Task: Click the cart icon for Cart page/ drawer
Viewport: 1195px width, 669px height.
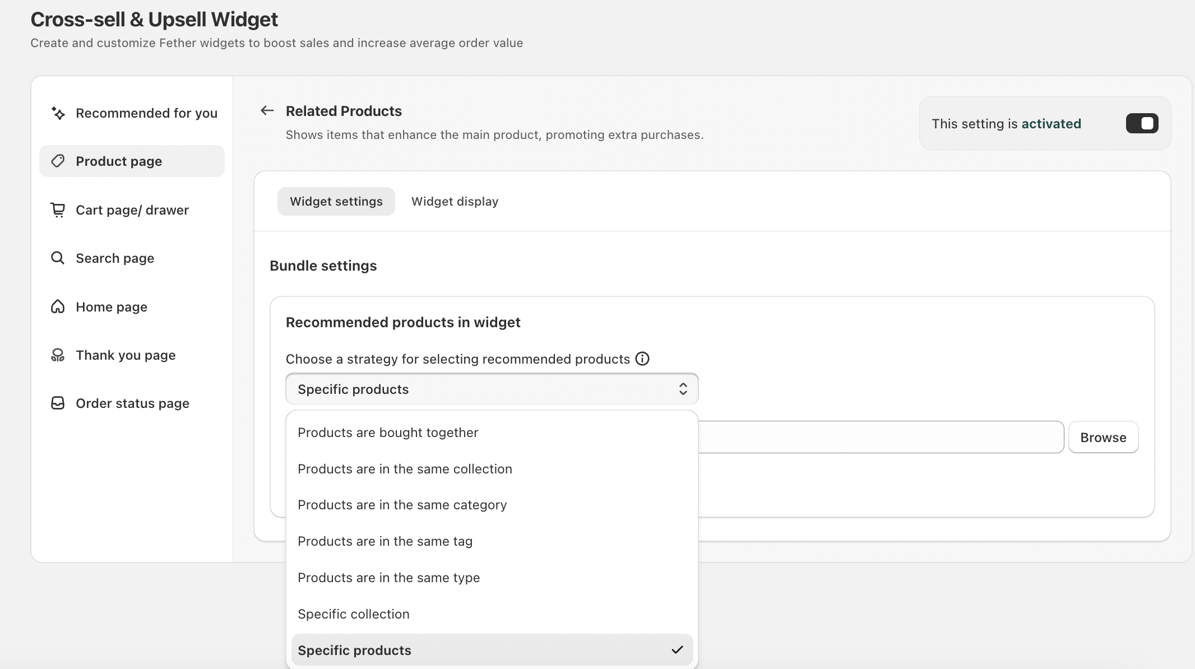Action: pyautogui.click(x=58, y=210)
